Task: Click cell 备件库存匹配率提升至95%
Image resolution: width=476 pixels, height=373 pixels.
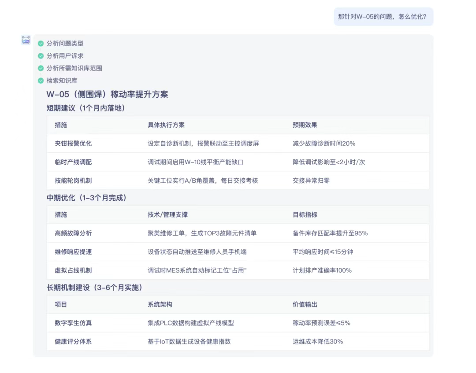Action: 330,233
